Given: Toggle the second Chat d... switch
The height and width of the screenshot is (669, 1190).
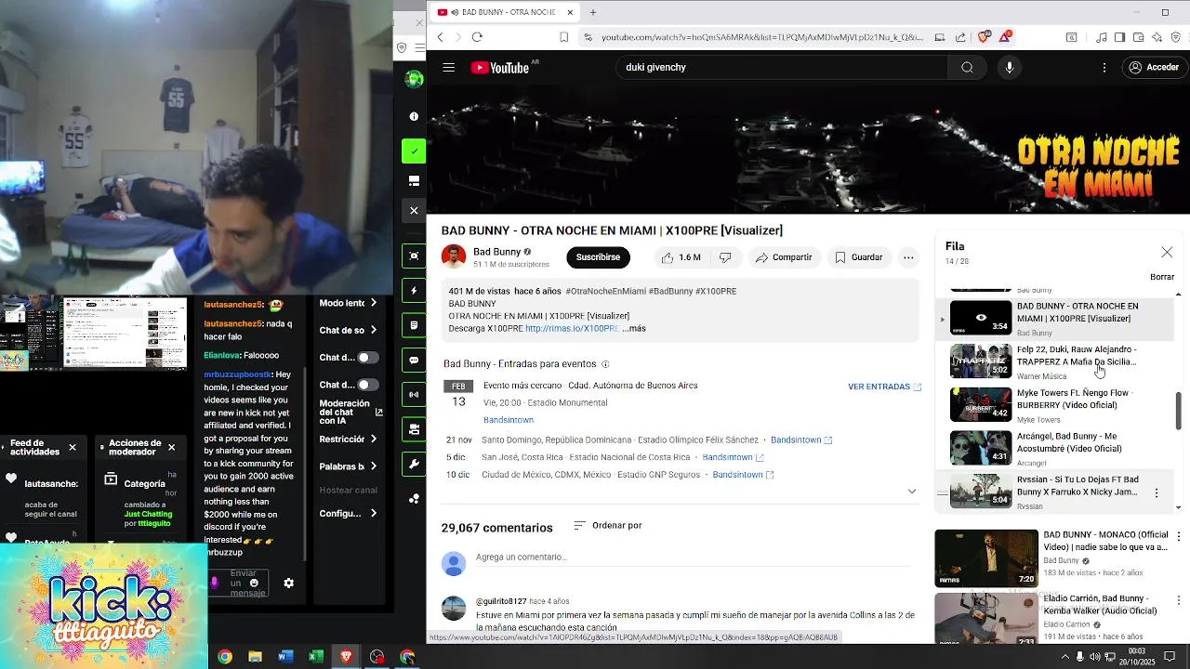Looking at the screenshot, I should pos(368,385).
